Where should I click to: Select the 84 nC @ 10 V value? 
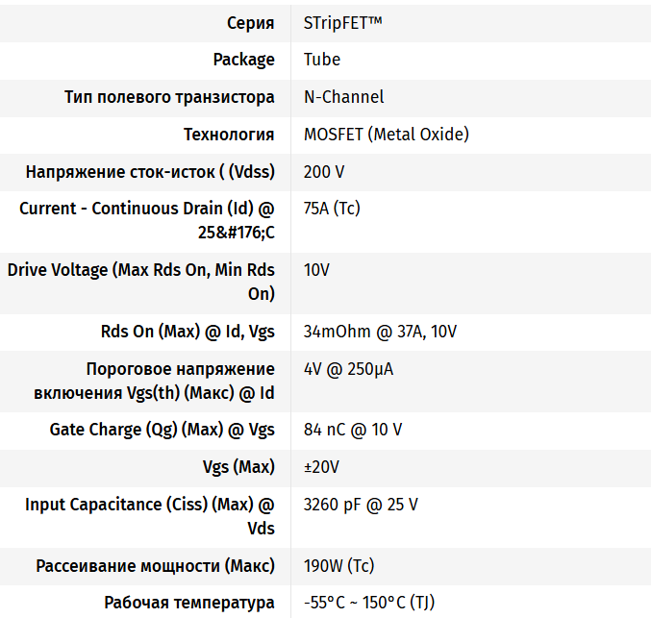352,430
